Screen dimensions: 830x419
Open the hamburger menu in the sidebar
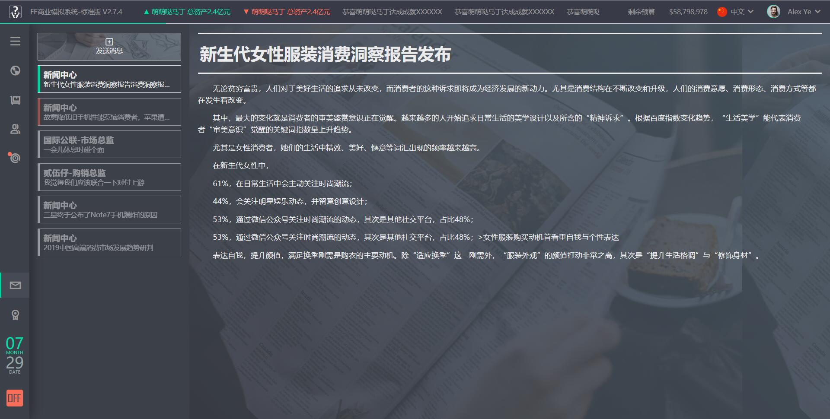tap(15, 41)
